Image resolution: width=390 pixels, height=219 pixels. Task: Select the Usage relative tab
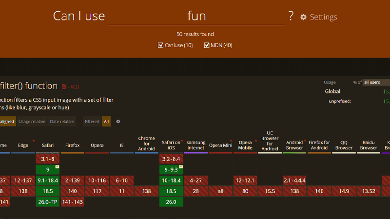click(32, 121)
